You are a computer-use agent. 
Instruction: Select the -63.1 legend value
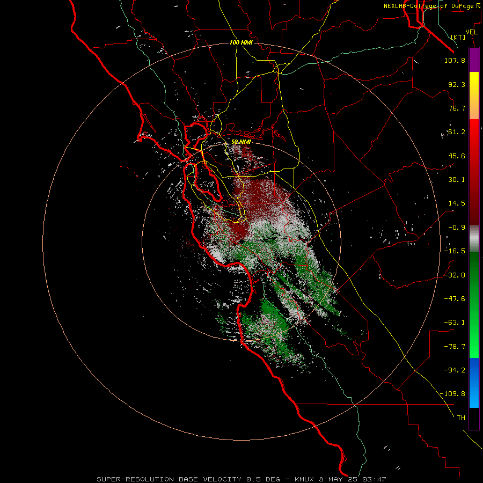coord(455,323)
